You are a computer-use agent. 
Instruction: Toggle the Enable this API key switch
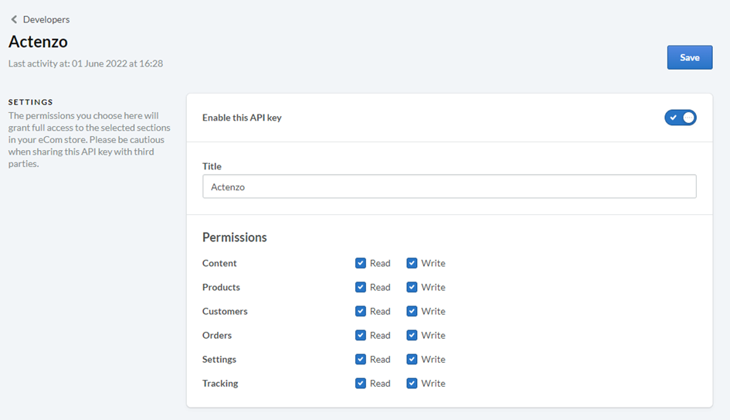[681, 118]
